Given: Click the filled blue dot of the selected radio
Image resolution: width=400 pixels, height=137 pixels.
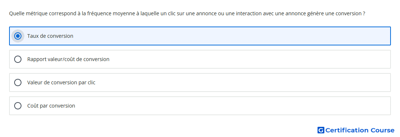Looking at the screenshot, I should pos(17,36).
